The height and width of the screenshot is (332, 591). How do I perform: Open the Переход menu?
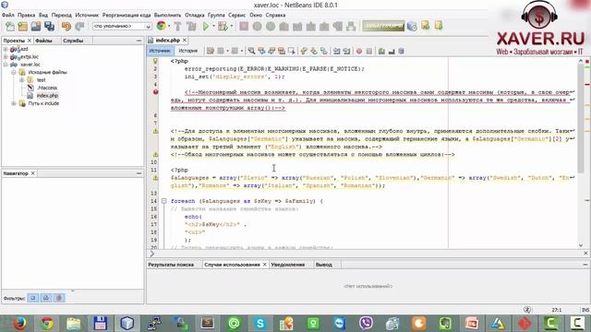tap(62, 15)
